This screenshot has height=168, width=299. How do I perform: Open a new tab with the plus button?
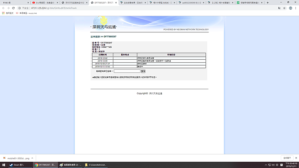click(267, 2)
